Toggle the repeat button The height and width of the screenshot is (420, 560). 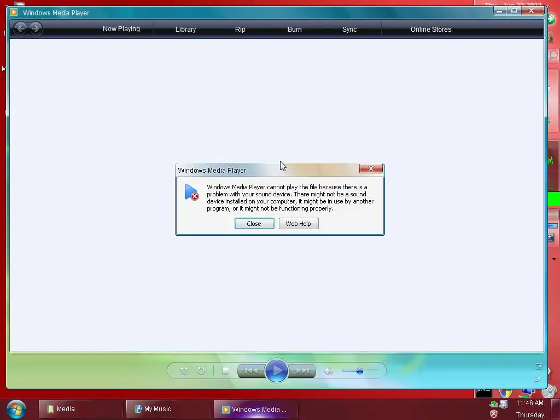(x=201, y=371)
